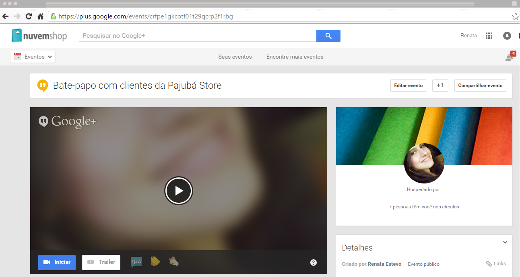Image resolution: width=520 pixels, height=277 pixels.
Task: Collapse the Detalhes section chevron
Action: tap(505, 242)
